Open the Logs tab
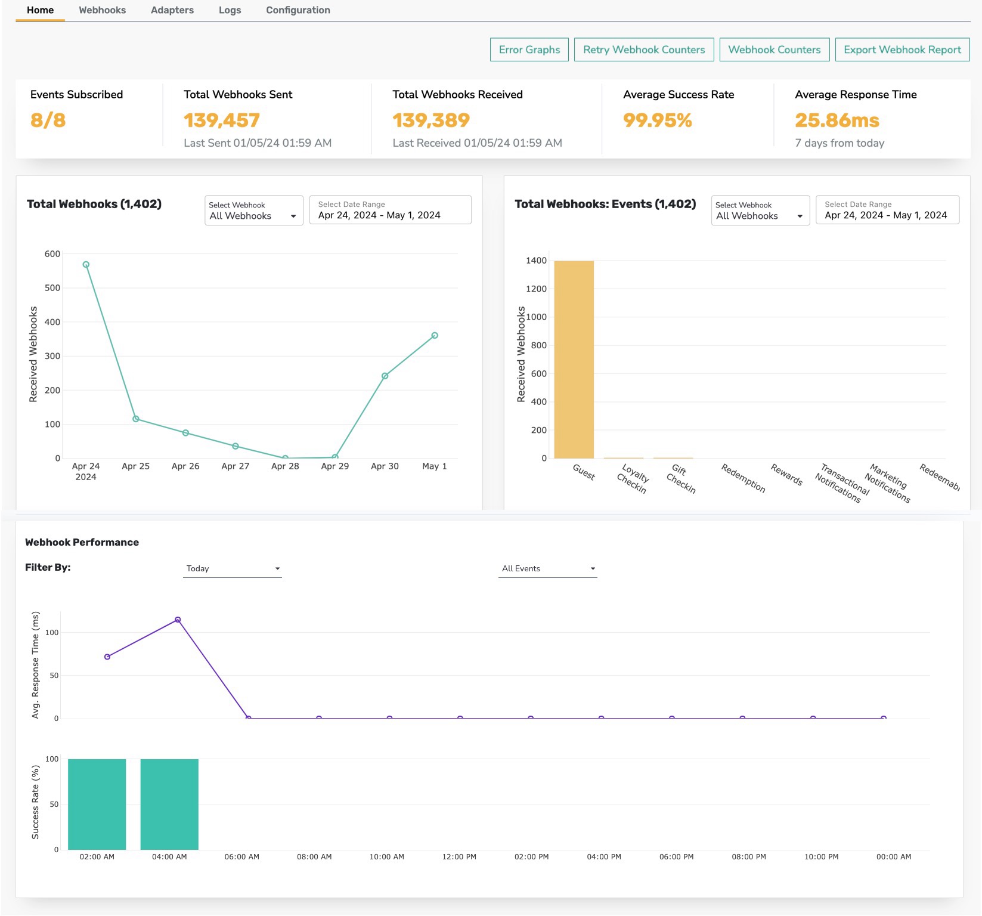982x916 pixels. coord(230,10)
